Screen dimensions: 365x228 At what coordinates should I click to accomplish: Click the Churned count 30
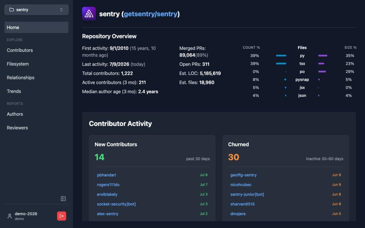coord(234,157)
